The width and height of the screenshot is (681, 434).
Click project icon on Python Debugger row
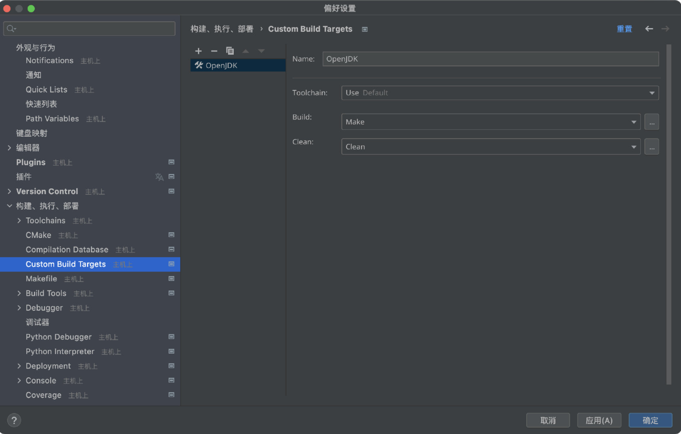click(171, 337)
